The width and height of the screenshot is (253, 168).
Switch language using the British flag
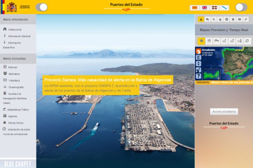pos(204,8)
